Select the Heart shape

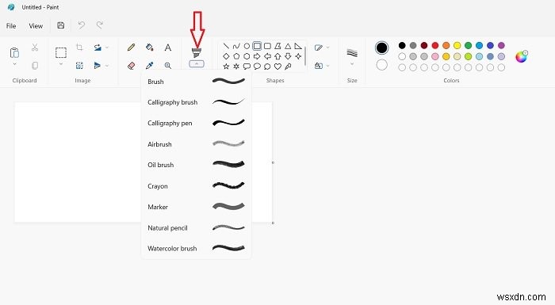click(277, 67)
